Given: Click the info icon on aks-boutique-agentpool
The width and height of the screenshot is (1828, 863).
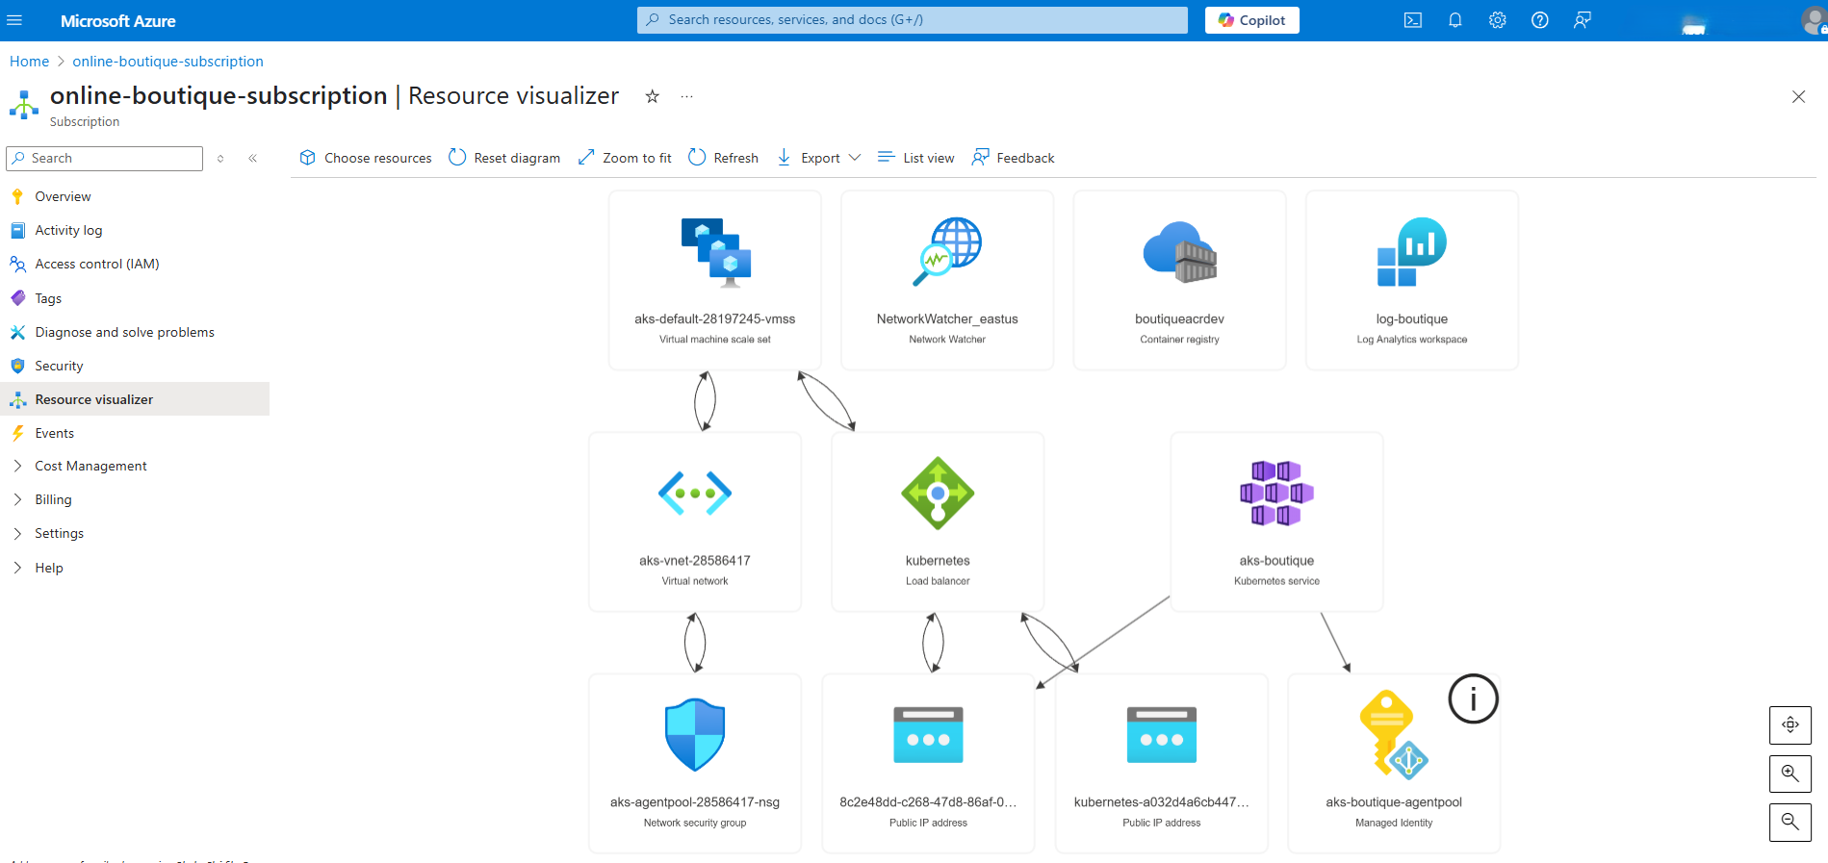Looking at the screenshot, I should click(1473, 698).
